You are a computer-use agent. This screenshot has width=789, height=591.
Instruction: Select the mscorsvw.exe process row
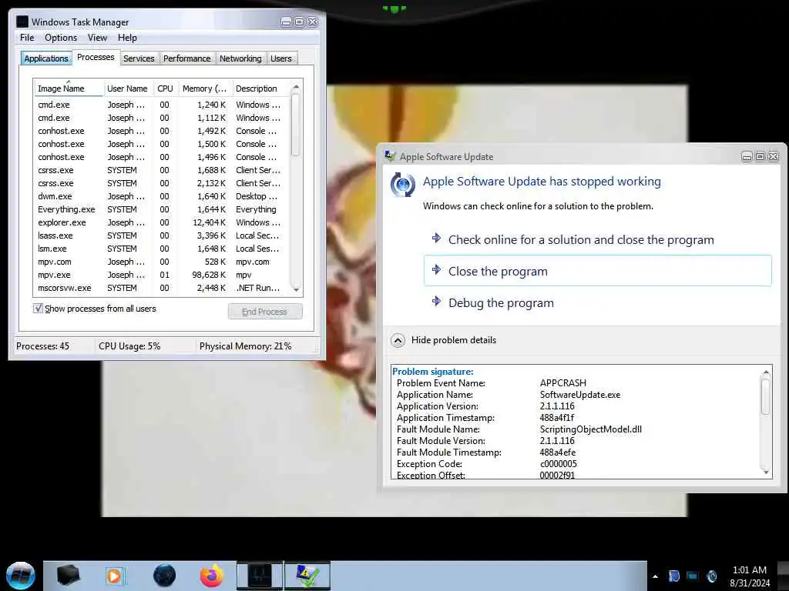162,288
